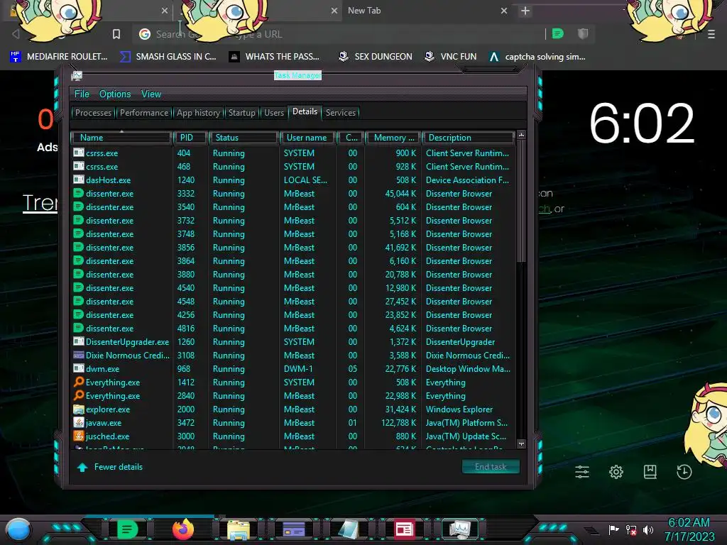This screenshot has height=545, width=727.
Task: Select the csrss.exe process with PID 404
Action: [x=293, y=153]
